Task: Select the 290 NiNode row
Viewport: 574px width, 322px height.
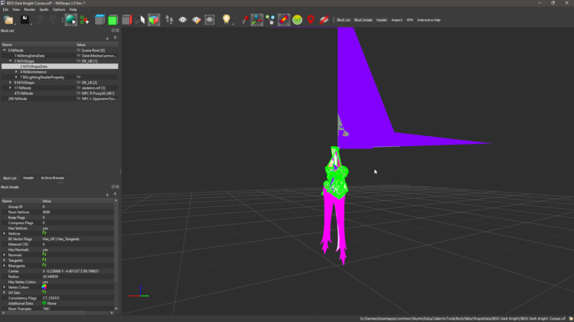Action: (x=60, y=99)
